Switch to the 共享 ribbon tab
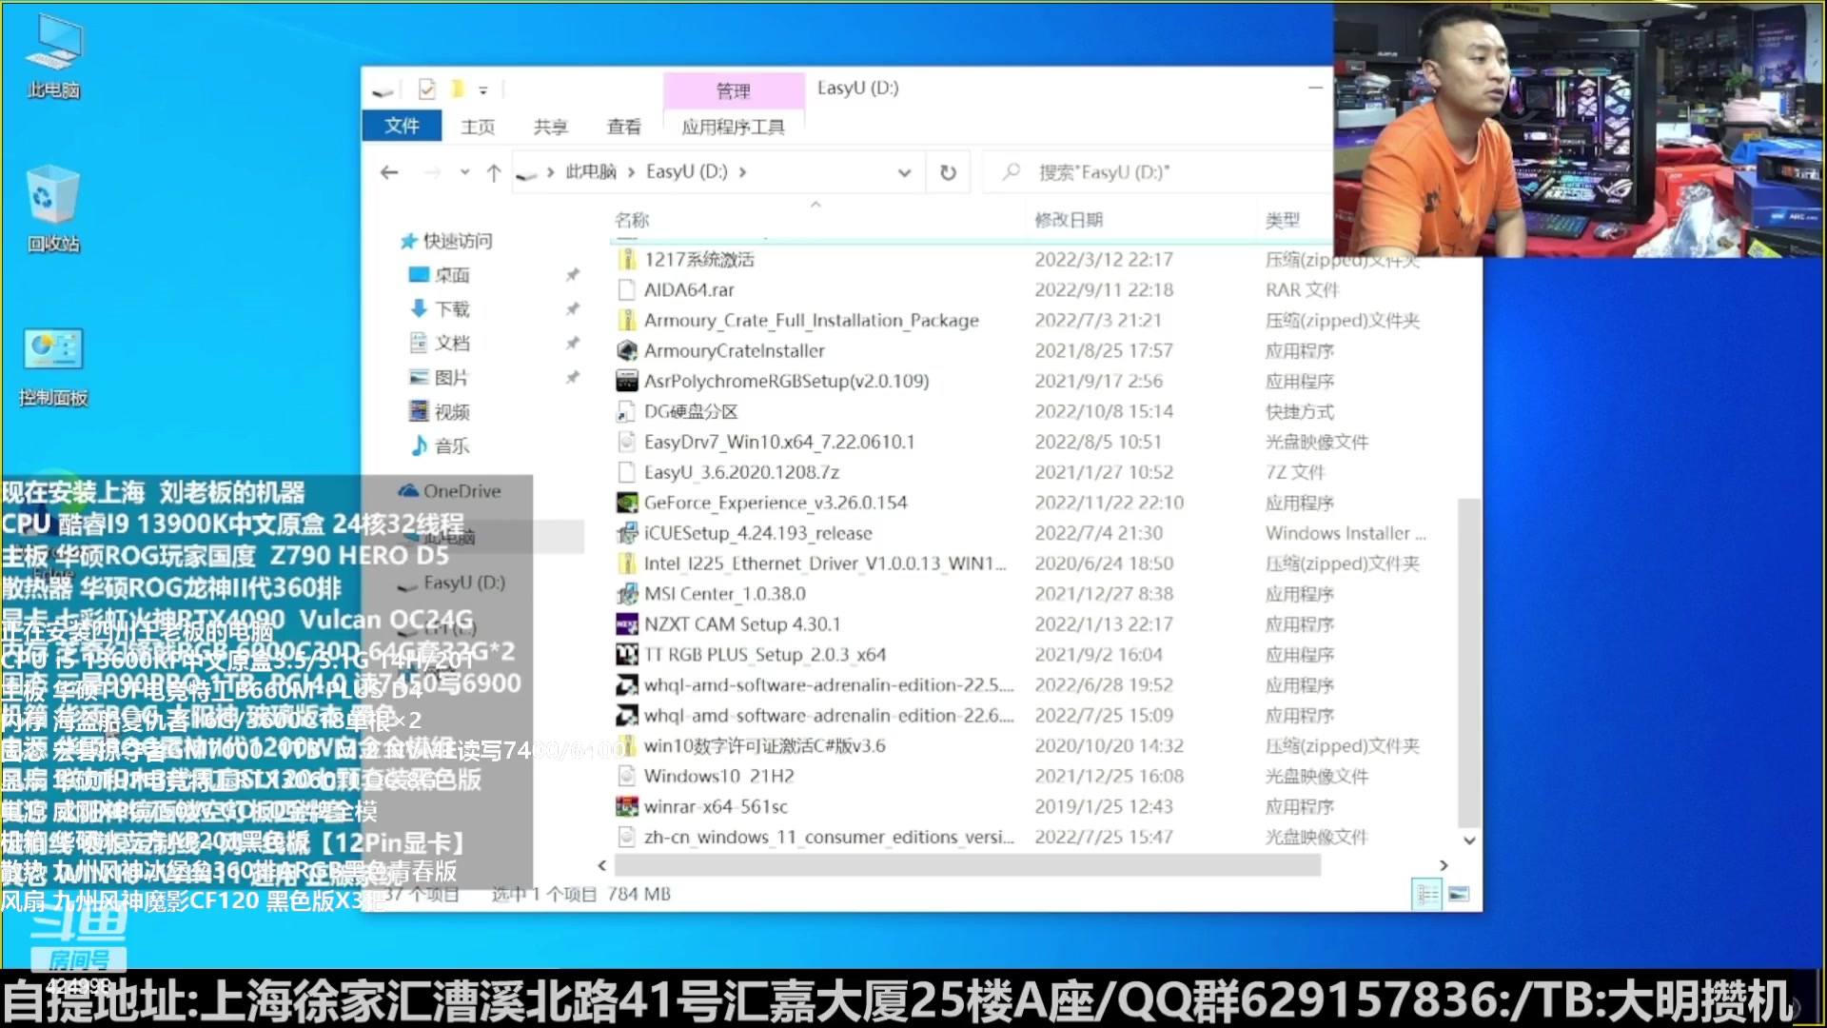The image size is (1827, 1028). [550, 127]
